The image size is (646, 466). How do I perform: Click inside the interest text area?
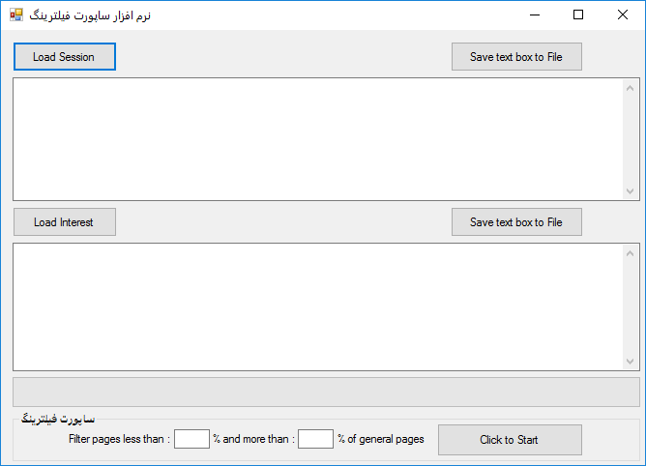click(x=318, y=306)
